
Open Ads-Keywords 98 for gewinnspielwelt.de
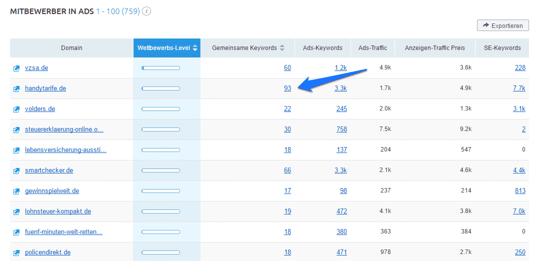[343, 190]
